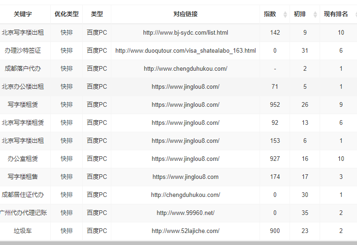The image size is (357, 245).
Task: Click the index value 174
Action: [x=275, y=177]
